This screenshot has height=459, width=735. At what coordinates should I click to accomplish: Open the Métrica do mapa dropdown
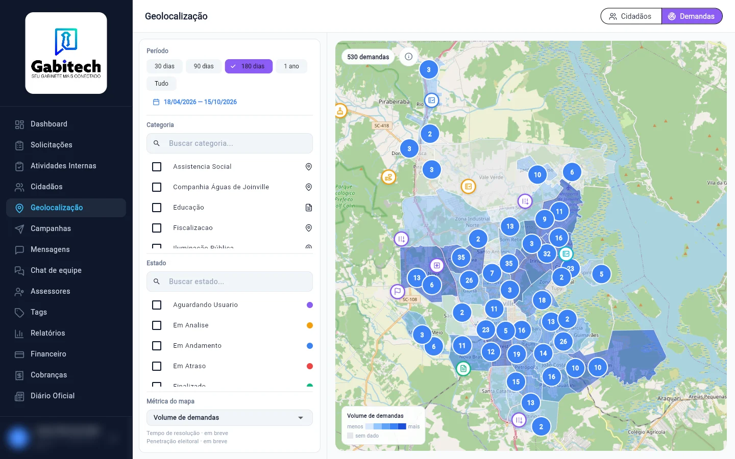coord(230,418)
